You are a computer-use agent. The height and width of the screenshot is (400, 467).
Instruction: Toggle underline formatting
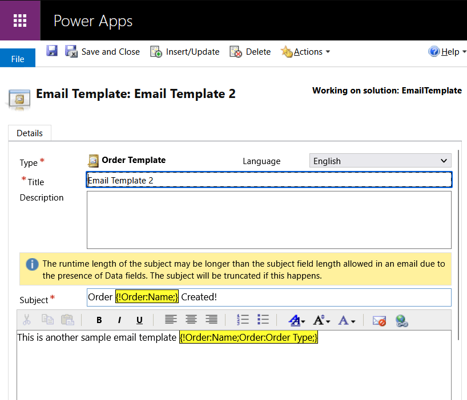pos(139,320)
